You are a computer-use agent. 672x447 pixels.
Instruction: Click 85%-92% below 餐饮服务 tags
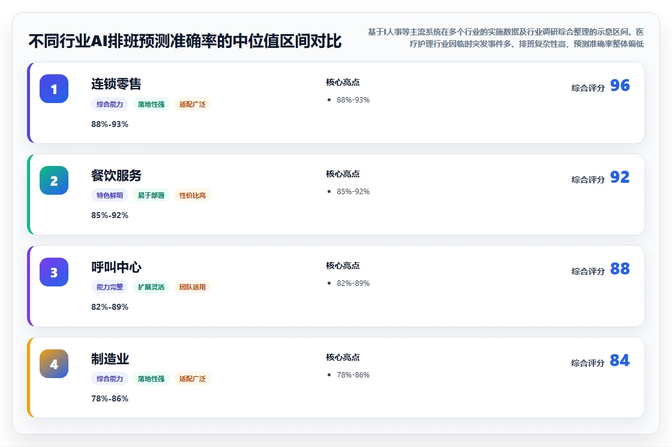[110, 215]
